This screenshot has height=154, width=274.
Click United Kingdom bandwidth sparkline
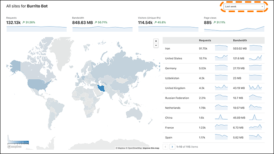tap(255, 87)
